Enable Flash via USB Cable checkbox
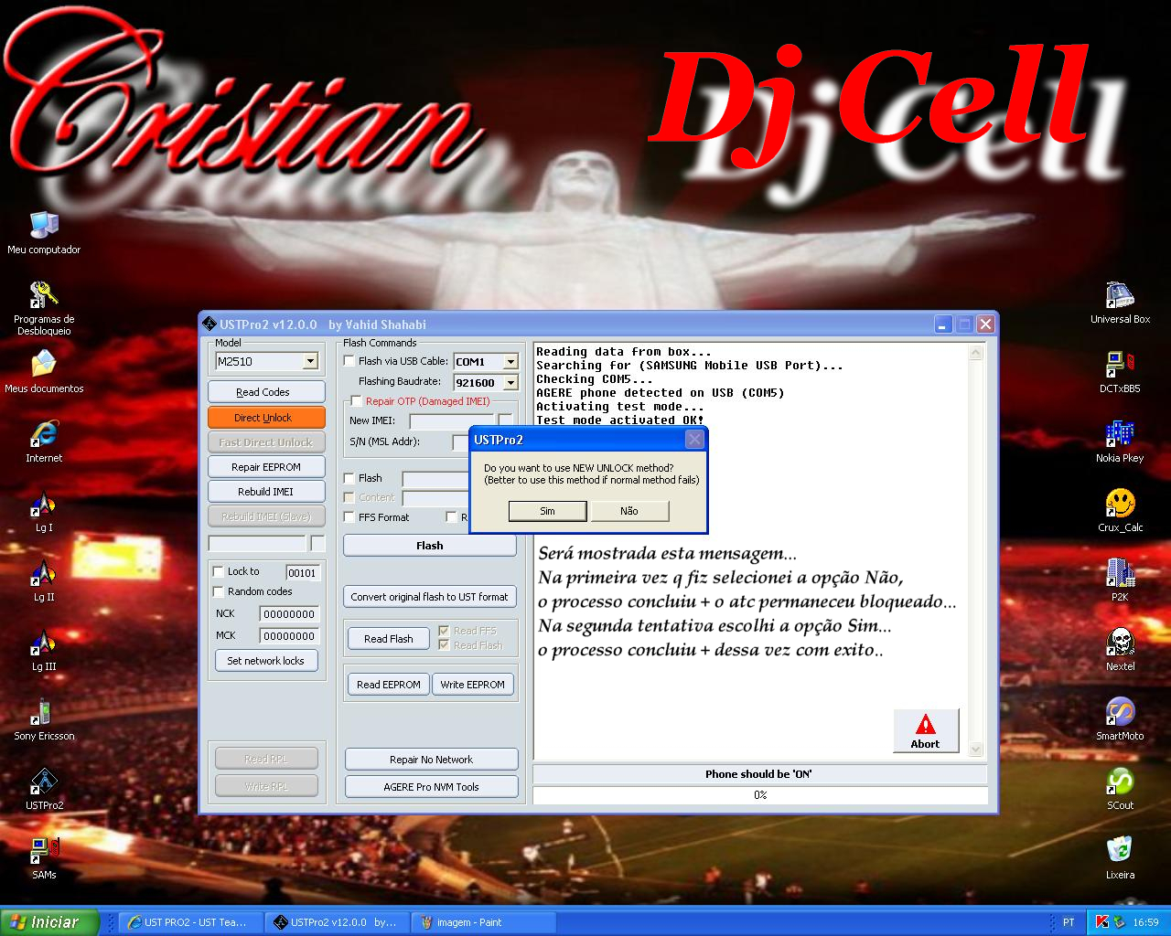Screen dimensions: 1171x936 pyautogui.click(x=349, y=361)
